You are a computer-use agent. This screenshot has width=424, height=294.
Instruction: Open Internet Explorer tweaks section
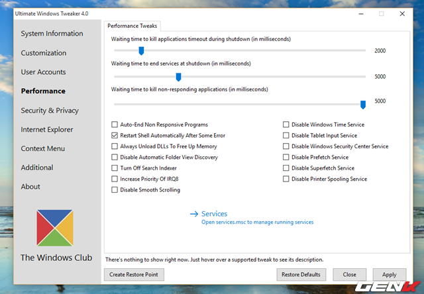pos(47,129)
